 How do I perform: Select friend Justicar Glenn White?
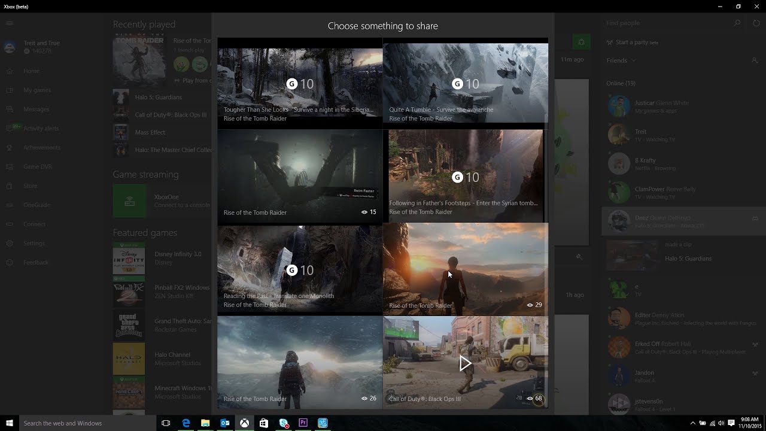[x=683, y=107]
